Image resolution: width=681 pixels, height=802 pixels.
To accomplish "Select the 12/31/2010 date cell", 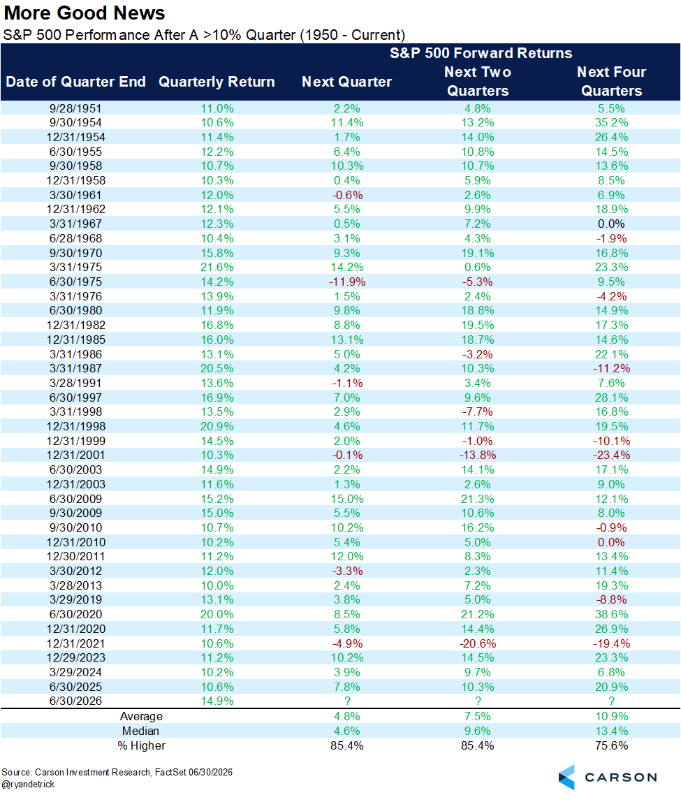I will (x=75, y=542).
